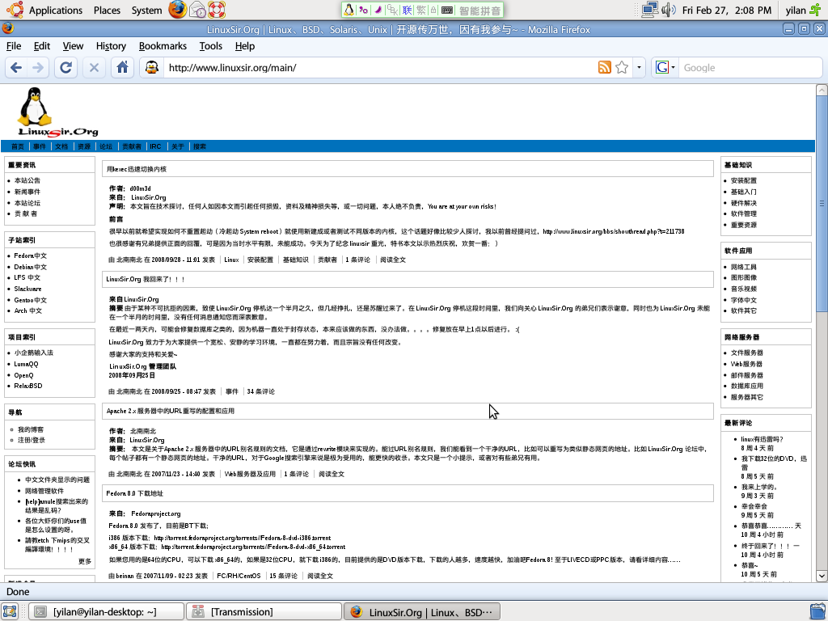Click the scrollbar up arrow
This screenshot has height=621, width=828.
click(822, 90)
